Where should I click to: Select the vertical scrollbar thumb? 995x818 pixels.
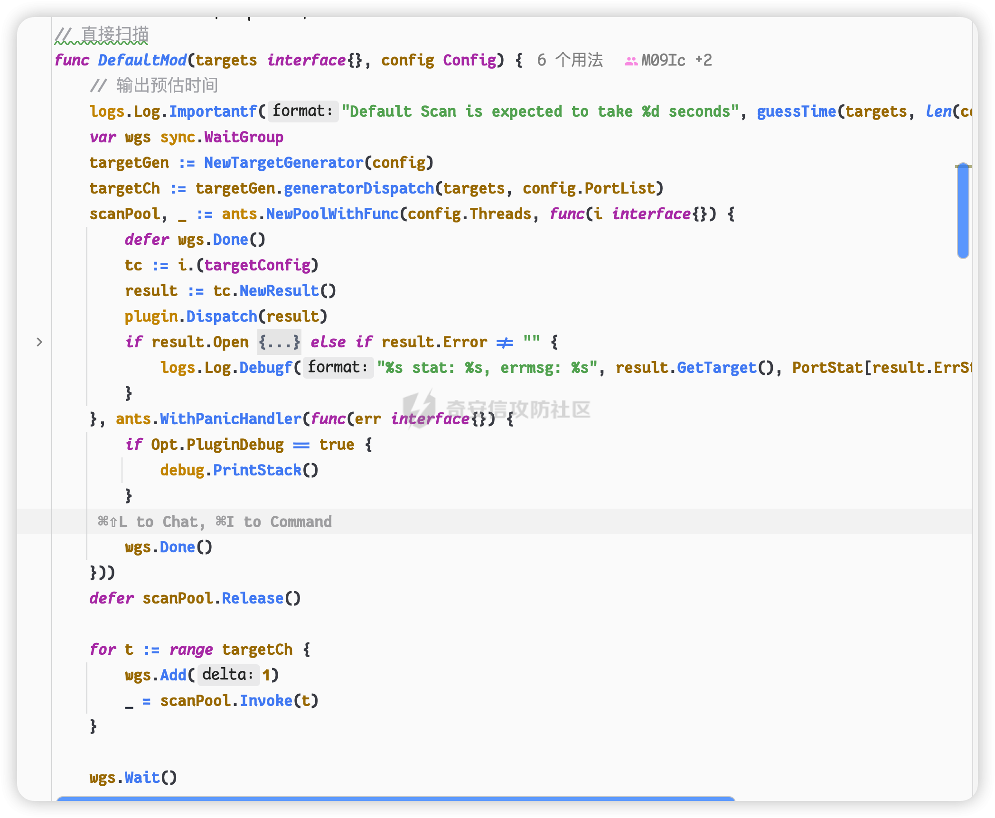tap(963, 211)
